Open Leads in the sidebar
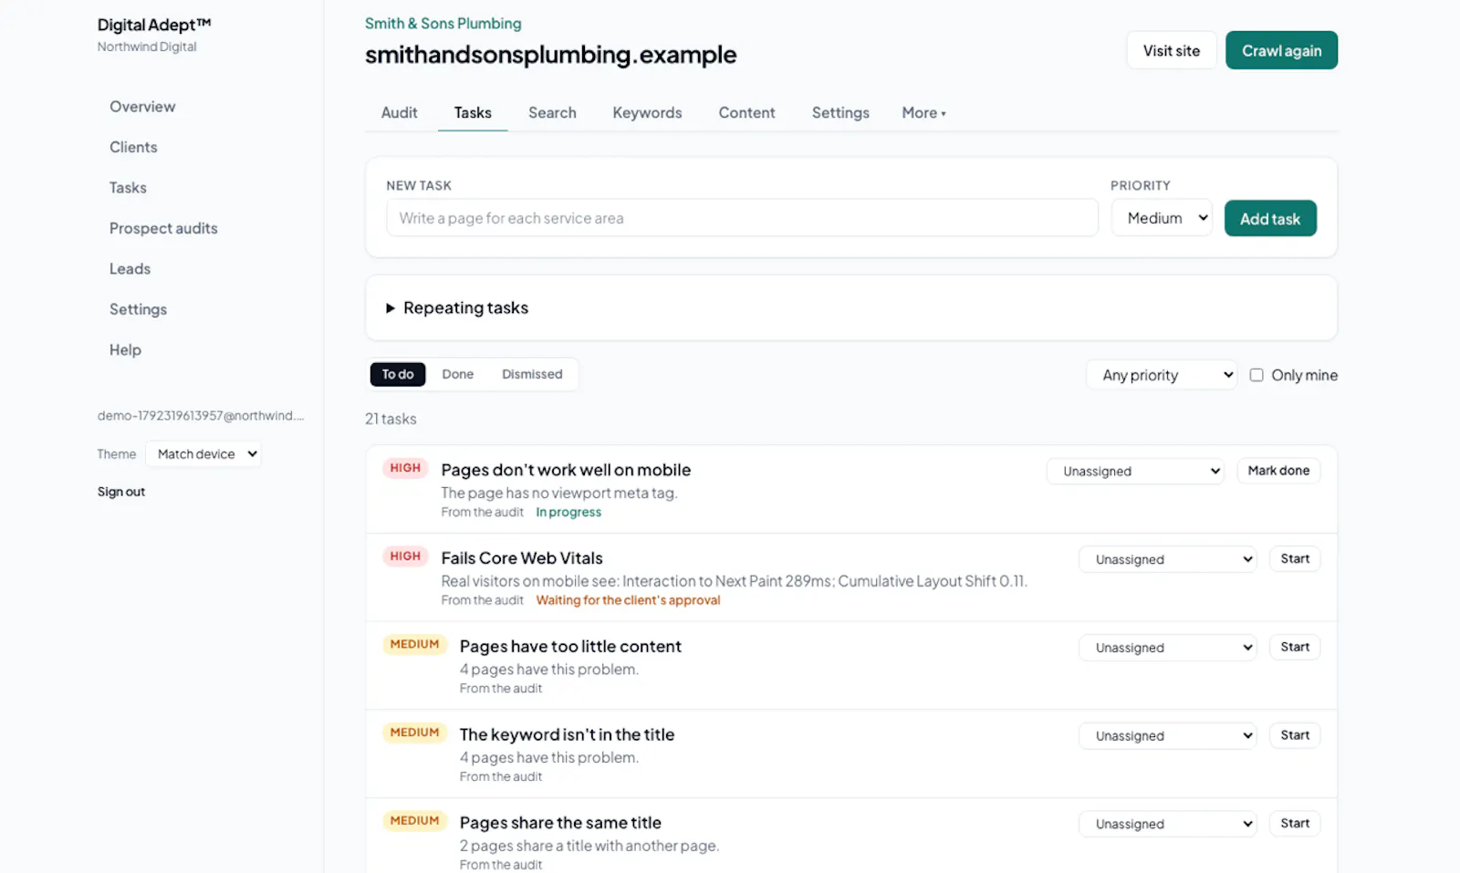Viewport: 1460px width, 873px height. [130, 269]
